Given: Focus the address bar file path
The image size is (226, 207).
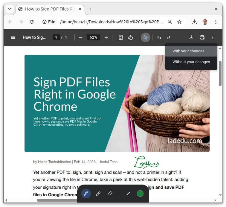Looking at the screenshot, I should coord(112,22).
